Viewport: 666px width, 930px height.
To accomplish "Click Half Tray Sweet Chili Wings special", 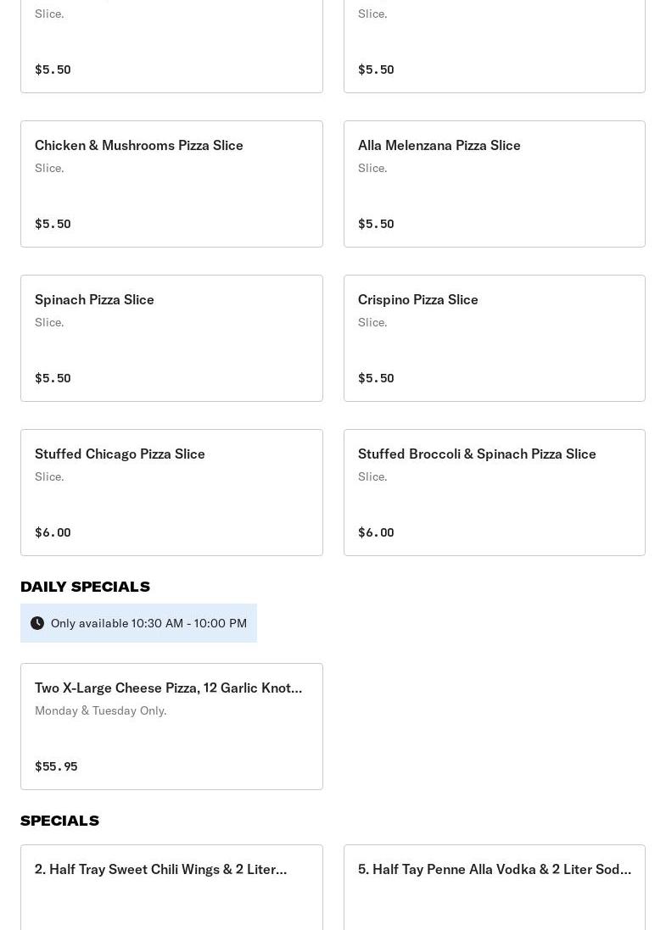I will click(x=171, y=886).
